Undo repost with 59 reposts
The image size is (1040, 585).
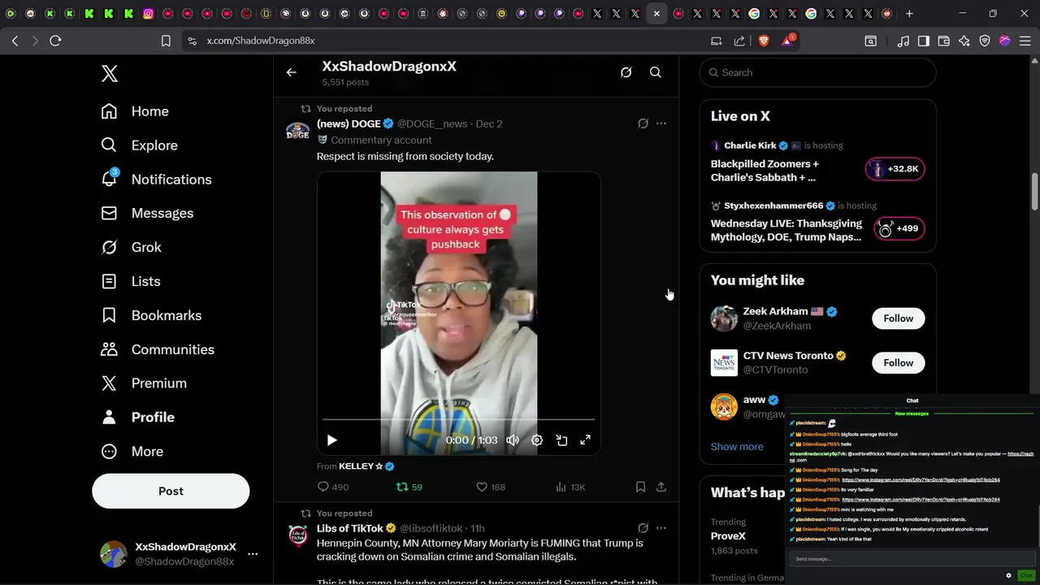409,487
